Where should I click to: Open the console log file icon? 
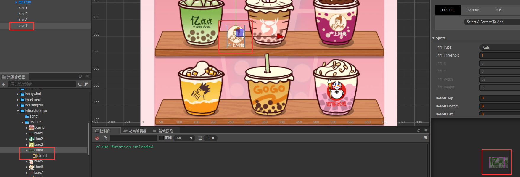coord(105,138)
